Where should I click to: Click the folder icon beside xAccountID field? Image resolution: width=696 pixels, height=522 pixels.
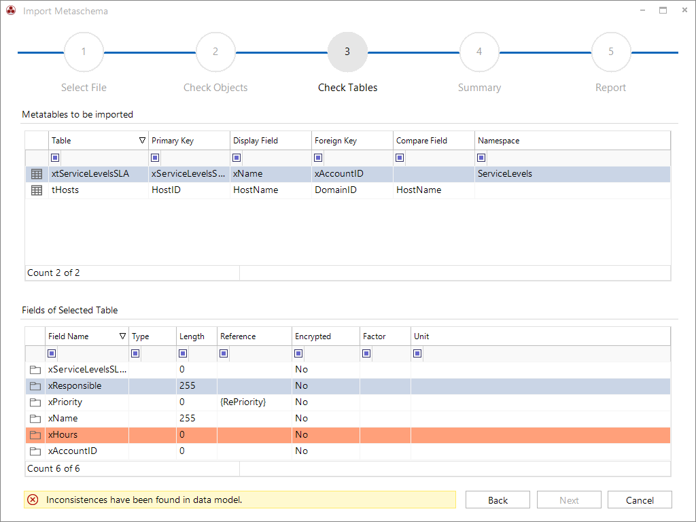coord(35,451)
